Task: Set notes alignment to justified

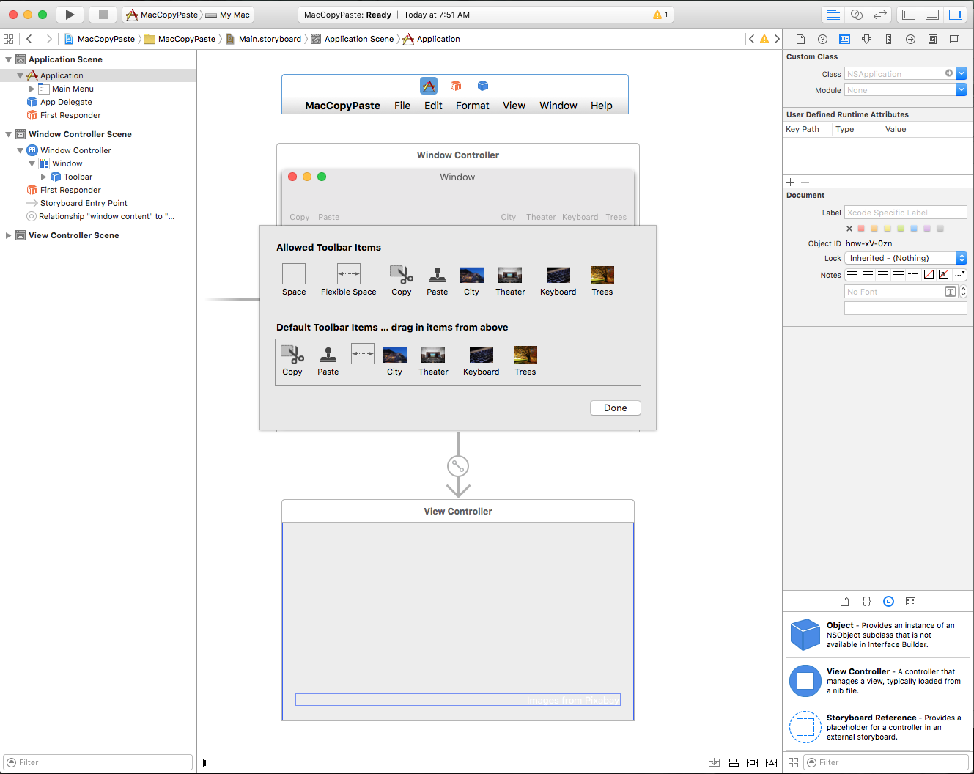Action: pos(899,274)
